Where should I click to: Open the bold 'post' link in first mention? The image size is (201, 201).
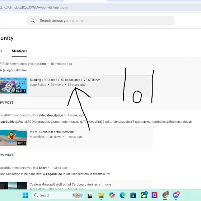click(43, 64)
